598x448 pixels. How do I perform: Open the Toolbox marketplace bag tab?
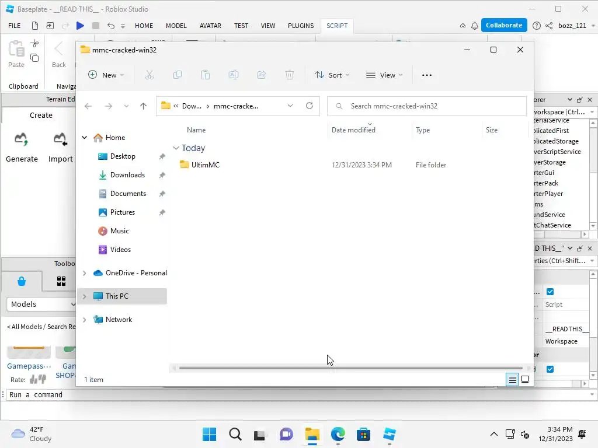(x=22, y=281)
